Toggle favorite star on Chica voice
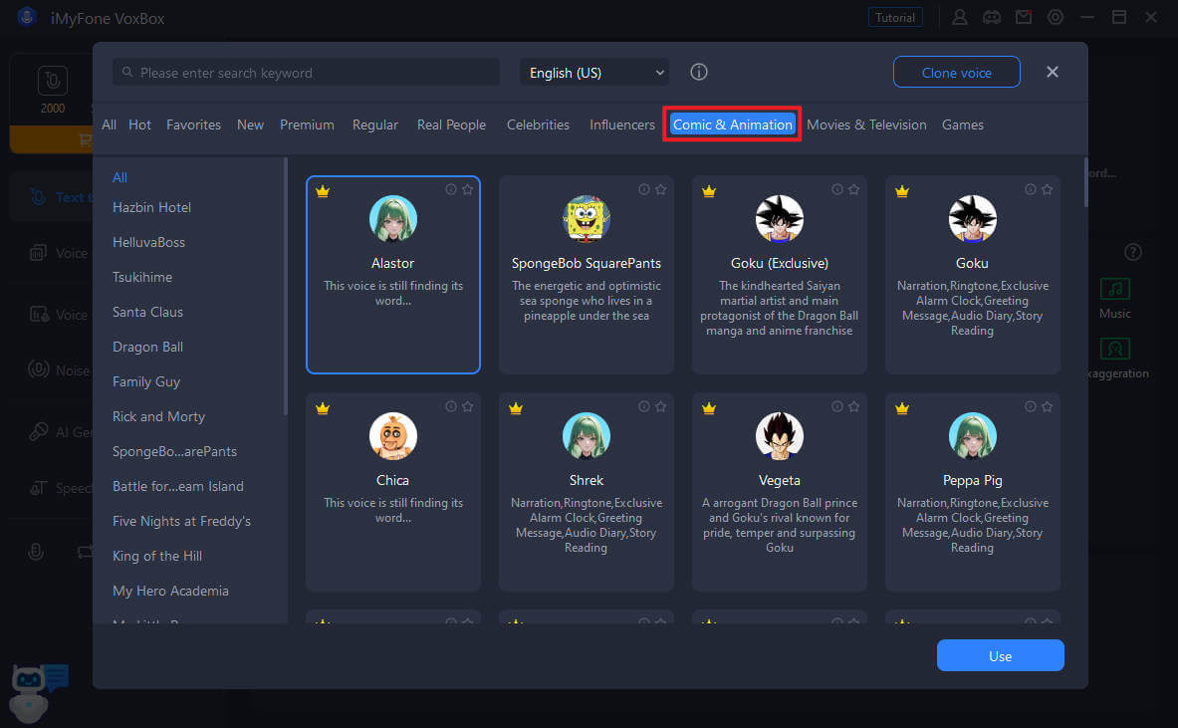The width and height of the screenshot is (1178, 728). [x=467, y=406]
